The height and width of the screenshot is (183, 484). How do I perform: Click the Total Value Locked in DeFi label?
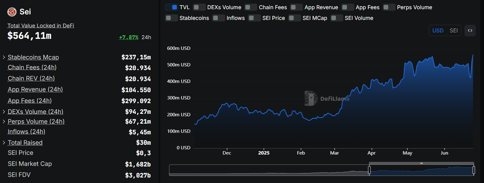tap(41, 26)
